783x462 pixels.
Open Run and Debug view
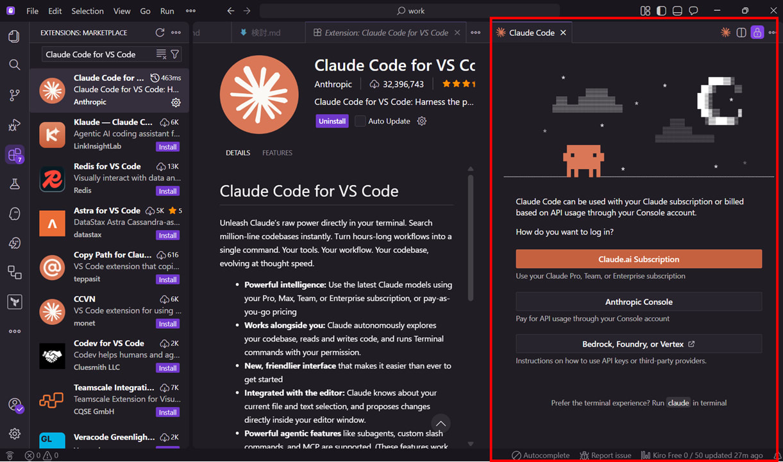(x=14, y=125)
